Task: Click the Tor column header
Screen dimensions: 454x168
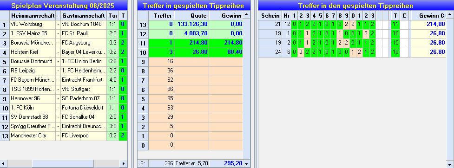Action: point(113,15)
